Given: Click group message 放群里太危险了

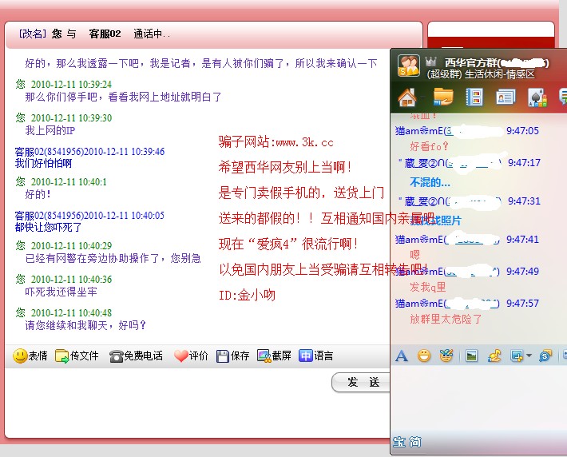Looking at the screenshot, I should coord(446,319).
